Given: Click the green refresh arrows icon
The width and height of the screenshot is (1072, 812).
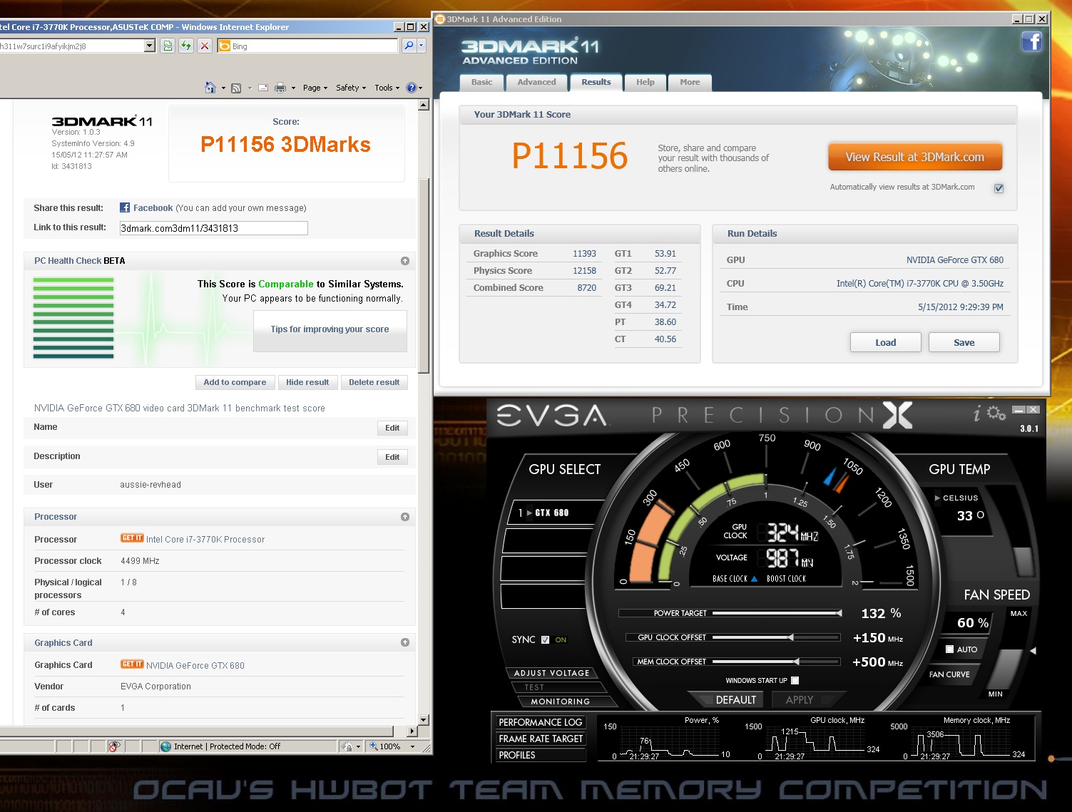Looking at the screenshot, I should 186,46.
